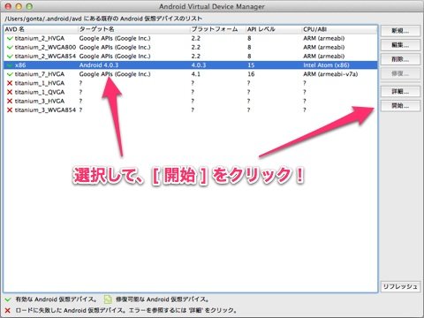
Task: Click the 新規... button to create a new AVD
Action: (x=400, y=31)
